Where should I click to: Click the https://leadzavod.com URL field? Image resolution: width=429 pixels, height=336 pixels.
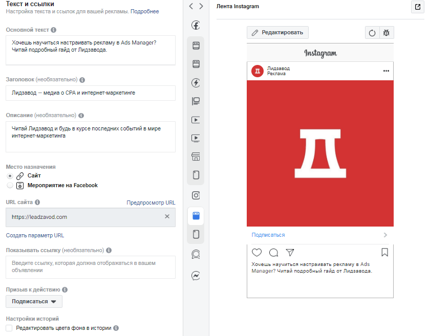coord(91,217)
